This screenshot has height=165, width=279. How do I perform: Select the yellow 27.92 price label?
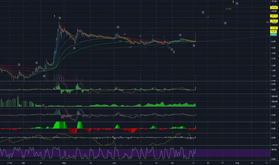tap(274, 8)
